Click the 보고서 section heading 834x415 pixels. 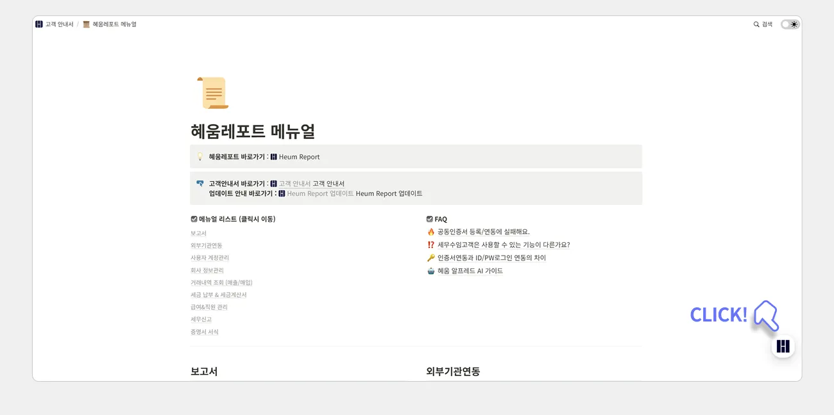(204, 371)
